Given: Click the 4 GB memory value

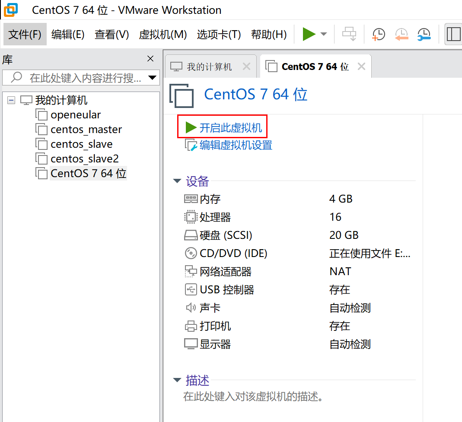Looking at the screenshot, I should 341,199.
